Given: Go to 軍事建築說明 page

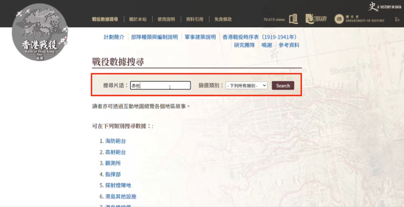Looking at the screenshot, I should click(x=200, y=37).
